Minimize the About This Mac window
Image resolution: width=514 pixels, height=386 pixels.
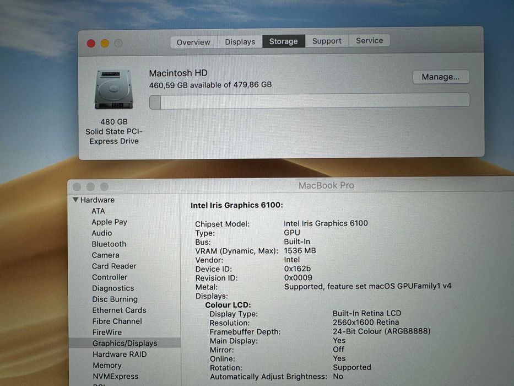tap(105, 44)
